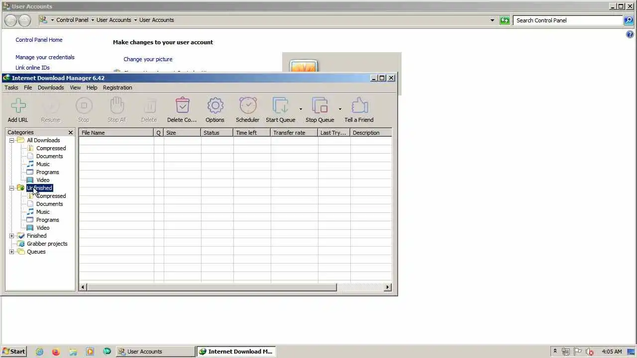Expand the Finished tree node

[12, 236]
